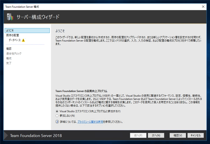The width and height of the screenshot is (210, 144).
Task: Click the Team Foundation Server 2018 footer text
Action: point(36,135)
